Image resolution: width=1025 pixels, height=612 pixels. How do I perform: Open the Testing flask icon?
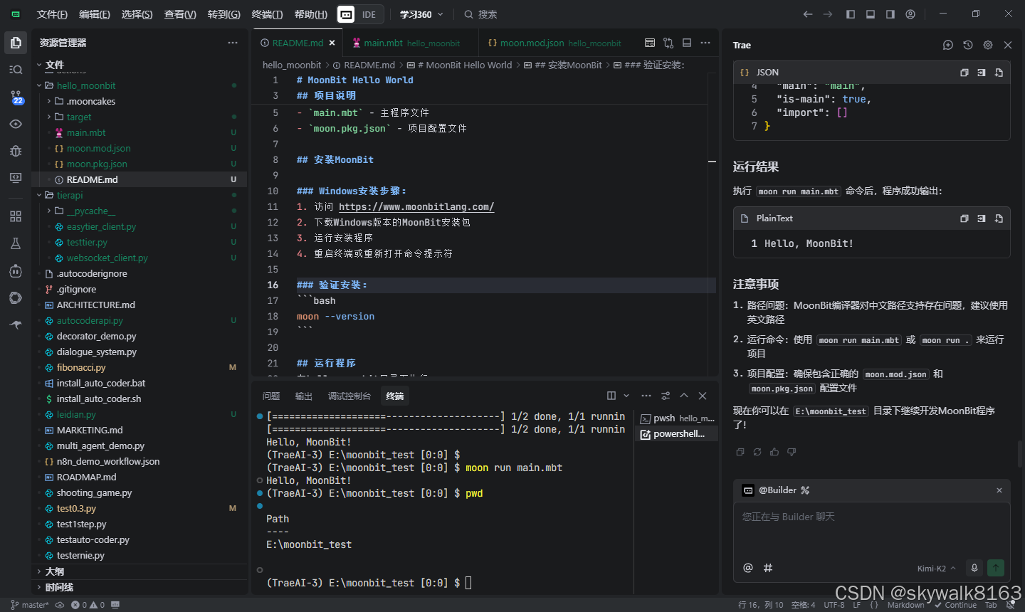(x=16, y=243)
